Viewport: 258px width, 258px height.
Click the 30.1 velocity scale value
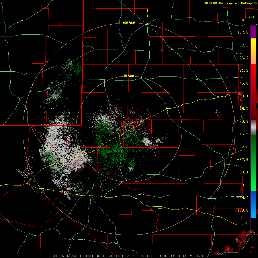point(244,96)
